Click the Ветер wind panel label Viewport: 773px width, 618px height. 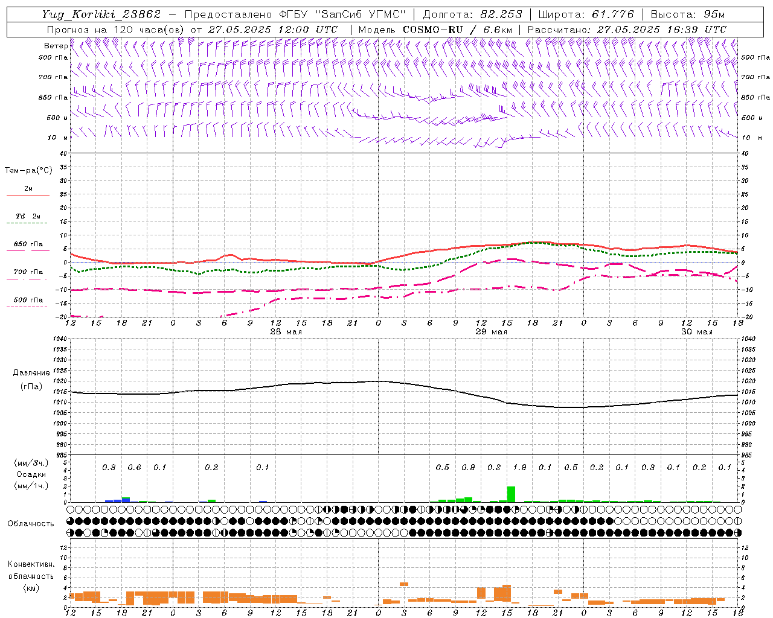point(56,46)
